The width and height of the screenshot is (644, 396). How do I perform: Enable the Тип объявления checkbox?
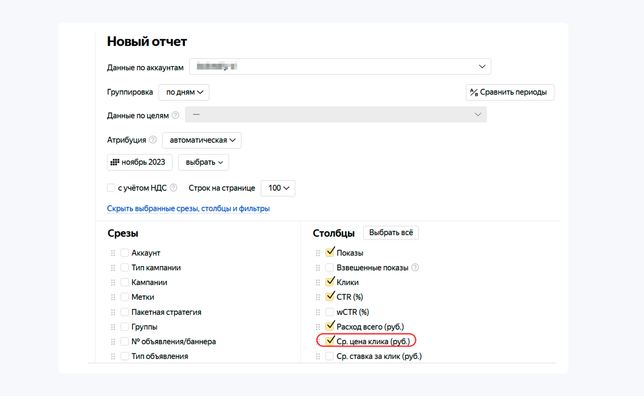pos(125,356)
